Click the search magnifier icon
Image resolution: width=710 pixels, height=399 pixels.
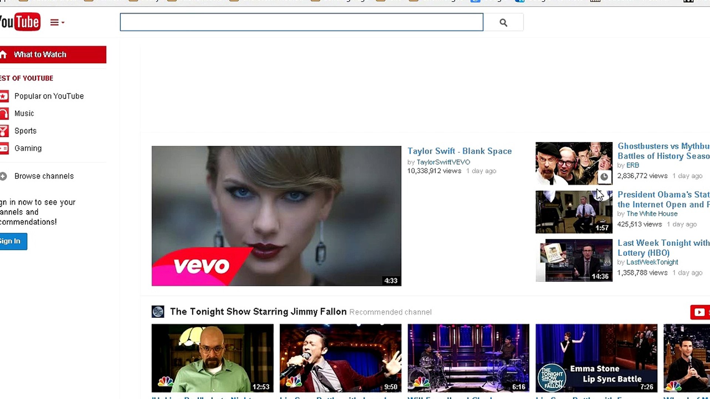(503, 22)
